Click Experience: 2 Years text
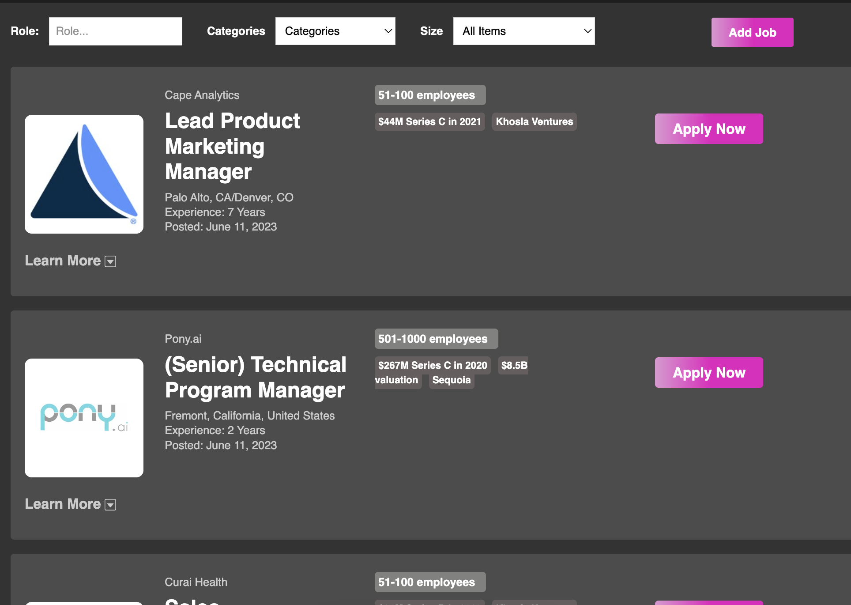The width and height of the screenshot is (851, 605). 215,430
